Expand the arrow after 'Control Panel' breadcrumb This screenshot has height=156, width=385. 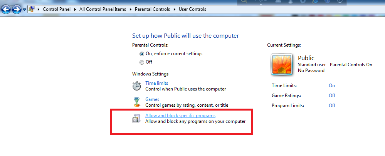pos(76,9)
